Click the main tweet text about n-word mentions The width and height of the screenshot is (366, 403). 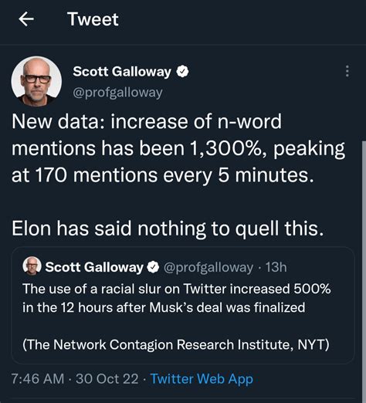click(x=178, y=148)
